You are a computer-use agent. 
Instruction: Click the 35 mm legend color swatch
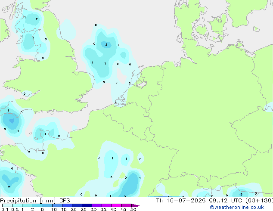pyautogui.click(x=107, y=205)
